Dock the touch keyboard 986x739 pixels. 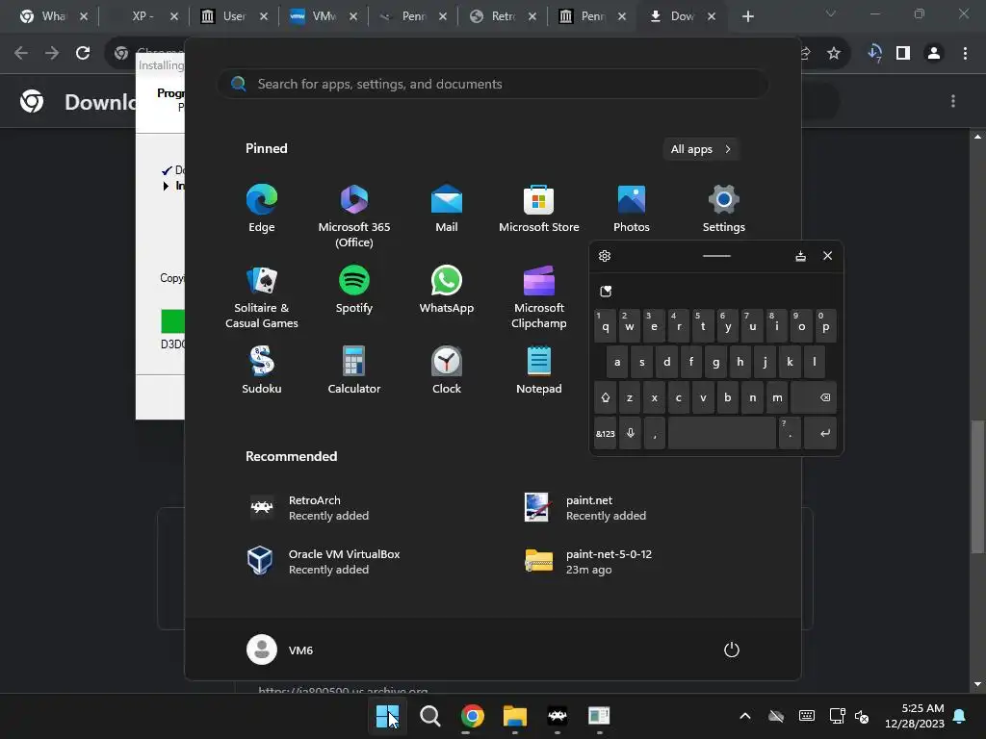click(800, 256)
